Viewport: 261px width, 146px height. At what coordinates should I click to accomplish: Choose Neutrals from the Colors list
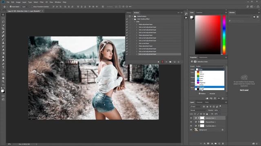(210, 87)
